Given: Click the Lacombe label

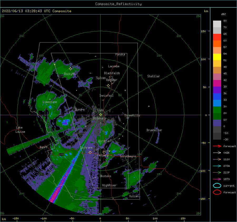Looking at the screenshot, I should point(114,66).
